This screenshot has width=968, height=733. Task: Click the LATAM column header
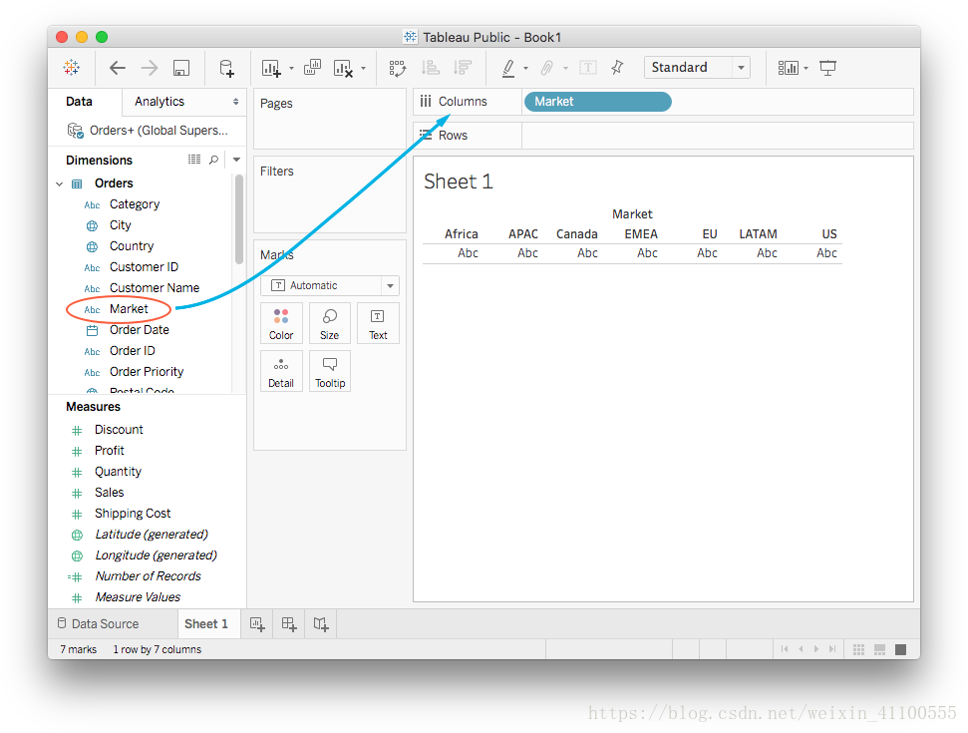coord(758,234)
